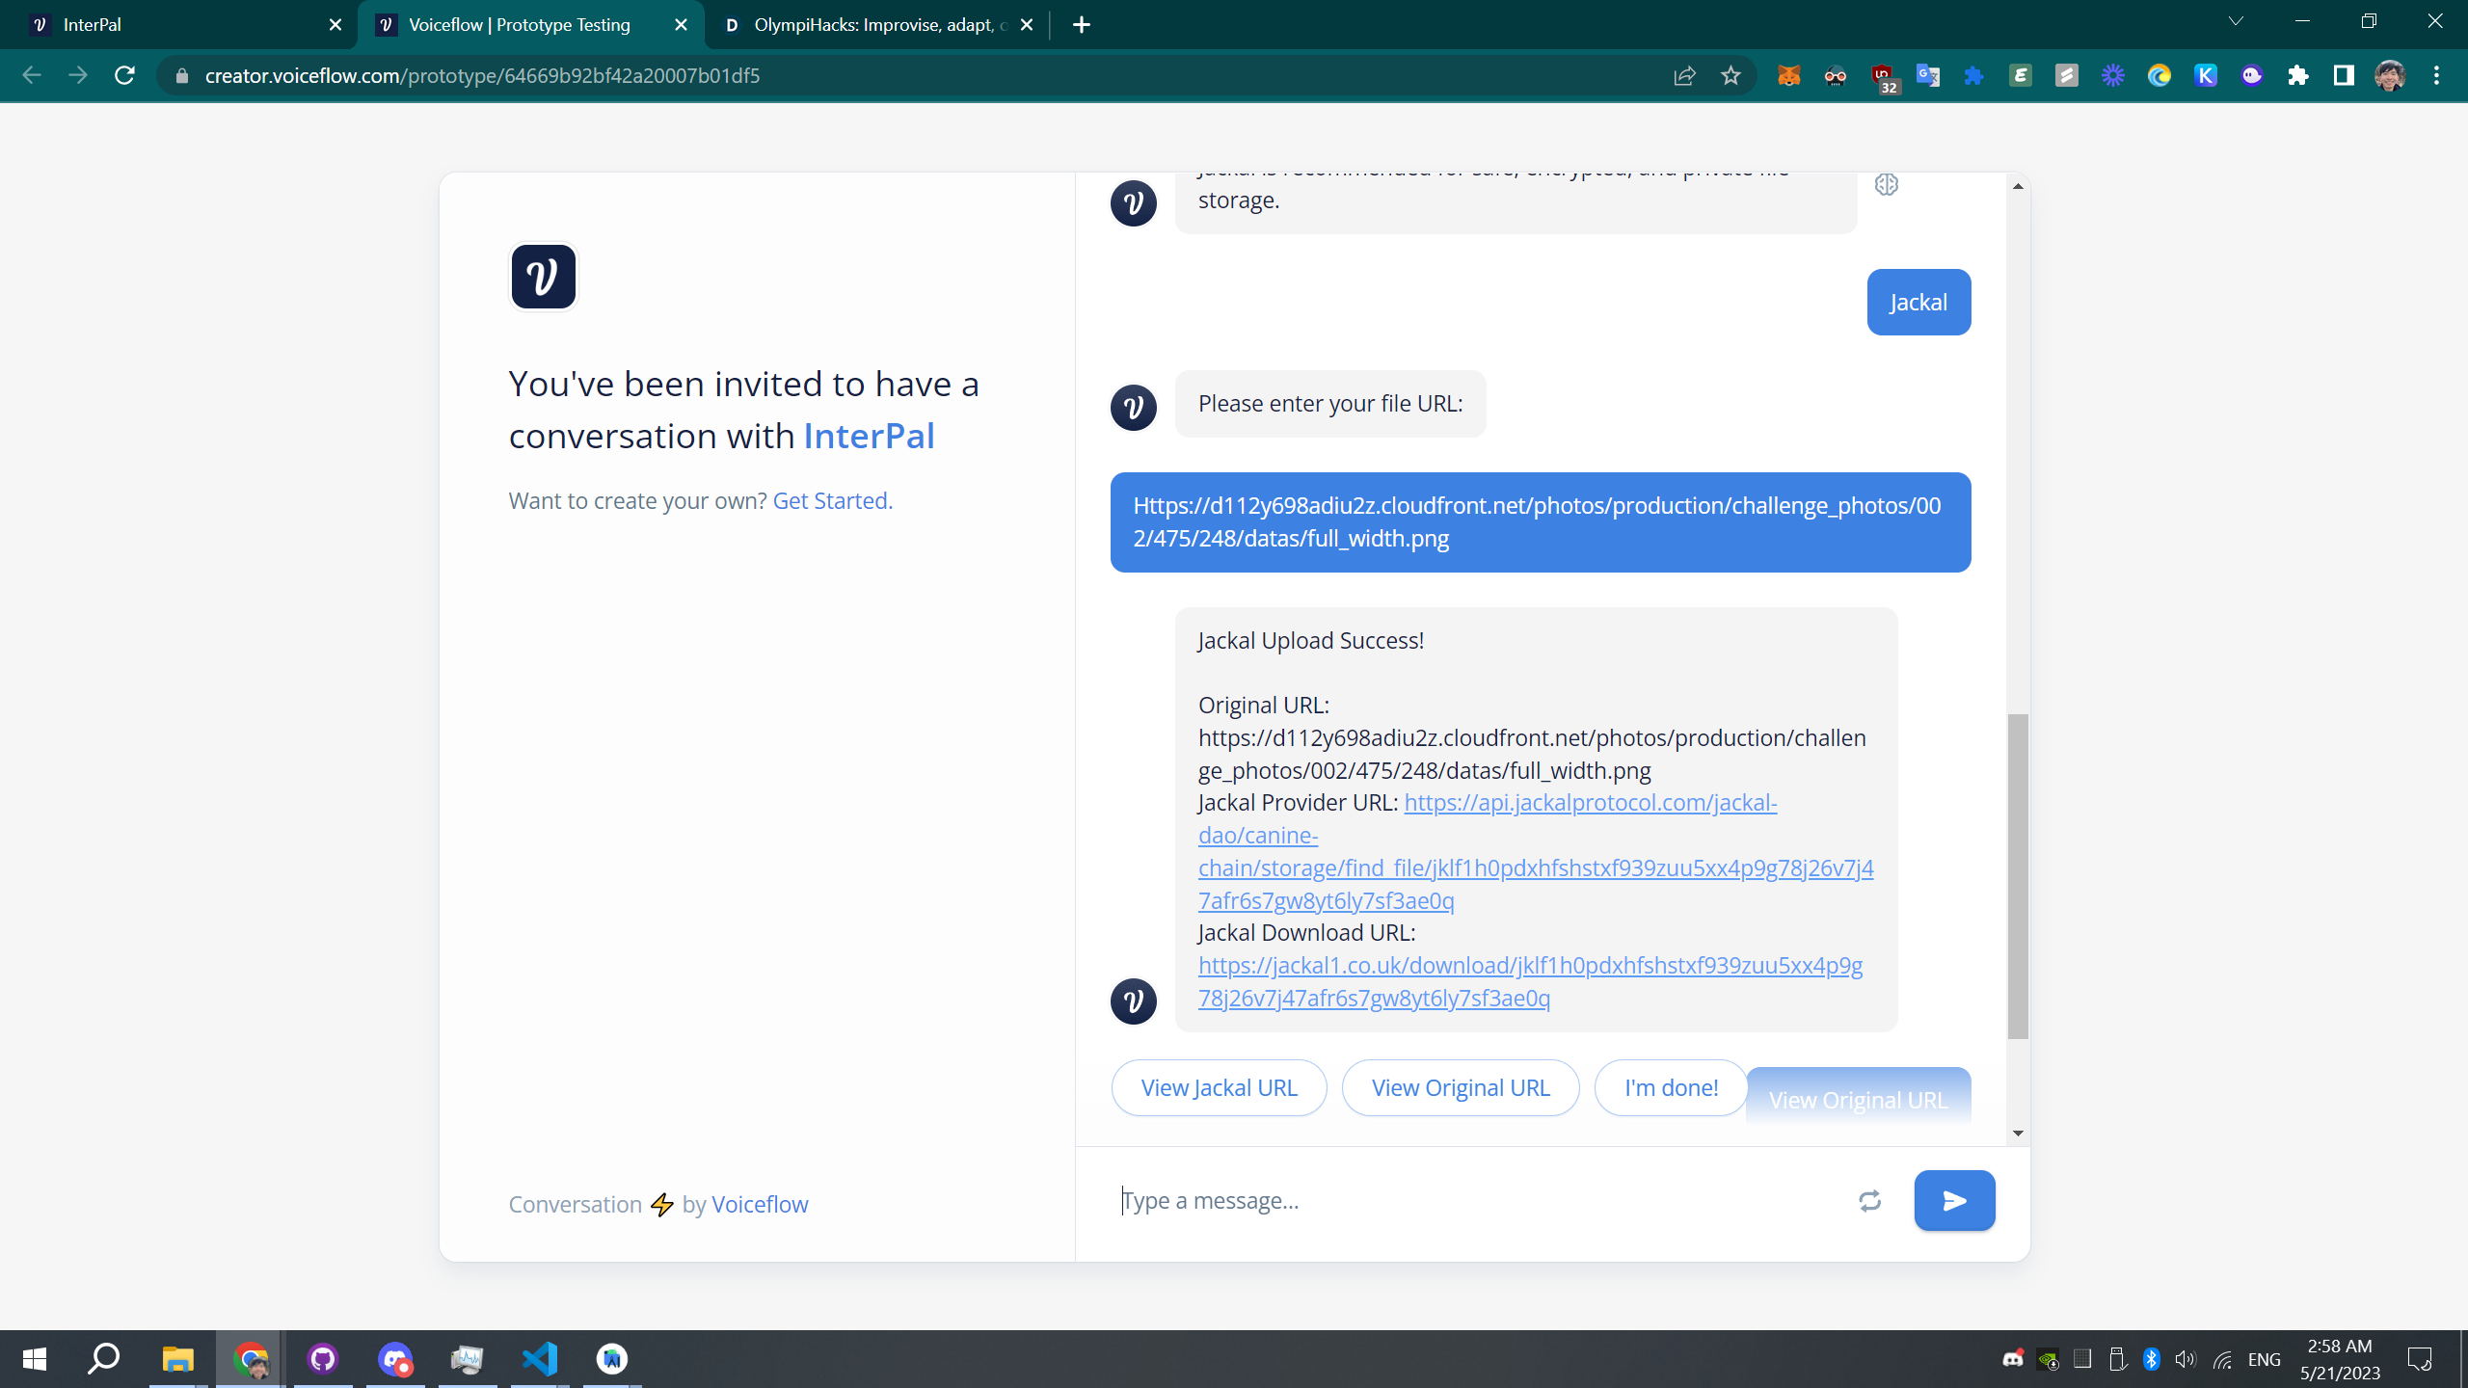Click the restart conversation icon
The height and width of the screenshot is (1388, 2468).
(1869, 1201)
